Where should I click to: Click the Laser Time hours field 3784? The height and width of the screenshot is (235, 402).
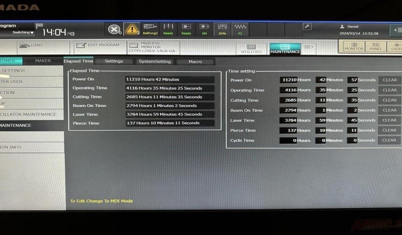pyautogui.click(x=288, y=120)
